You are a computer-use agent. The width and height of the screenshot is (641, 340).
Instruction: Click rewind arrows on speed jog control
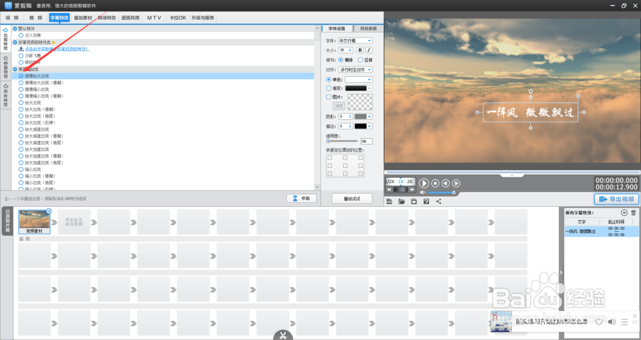coord(389,190)
